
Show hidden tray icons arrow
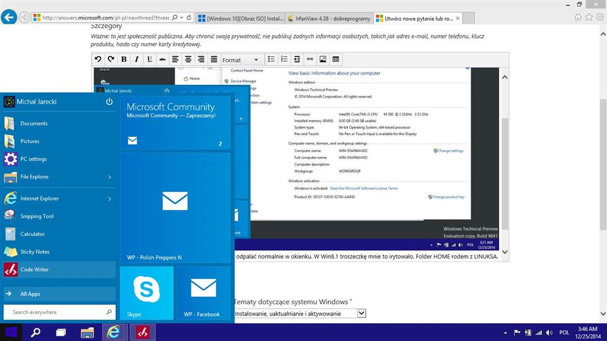505,333
